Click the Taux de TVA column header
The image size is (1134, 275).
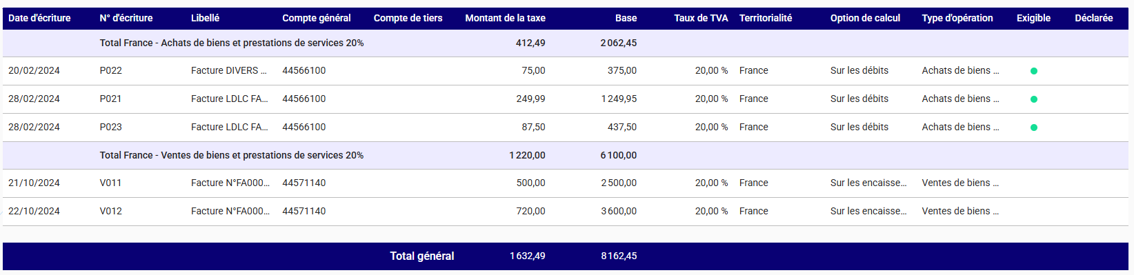point(701,18)
